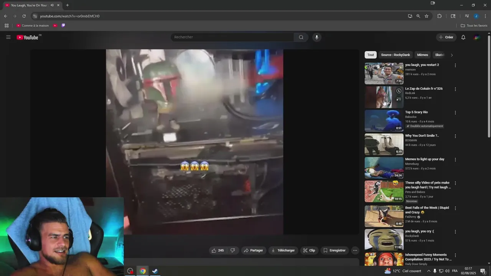Image resolution: width=491 pixels, height=276 pixels.
Task: Open YouTube notifications bell
Action: tap(463, 37)
